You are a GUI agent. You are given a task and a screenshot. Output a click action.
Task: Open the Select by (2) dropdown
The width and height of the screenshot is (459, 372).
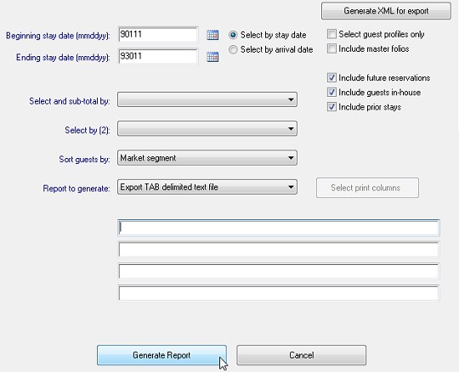pos(207,129)
